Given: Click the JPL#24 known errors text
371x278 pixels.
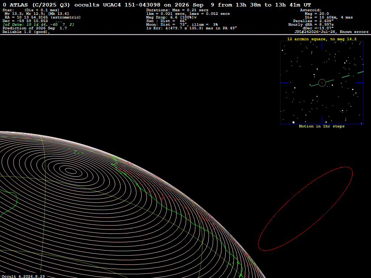Looking at the screenshot, I should pos(331,32).
